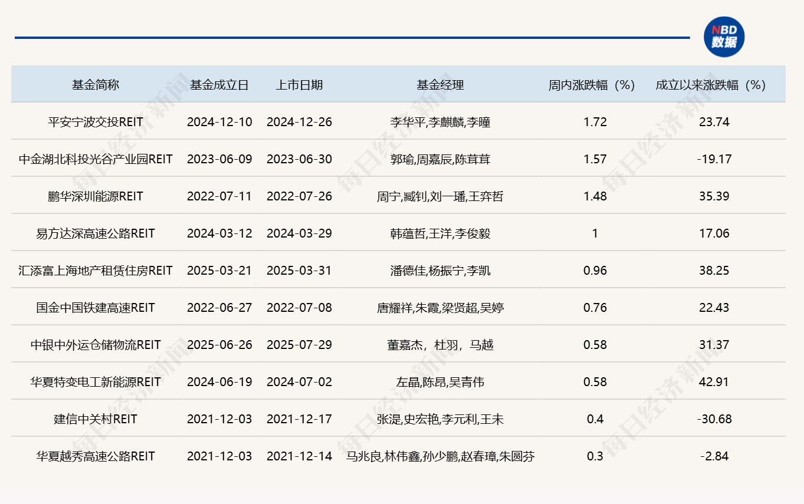Select the 上市日期 column header
This screenshot has width=804, height=504.
click(299, 85)
